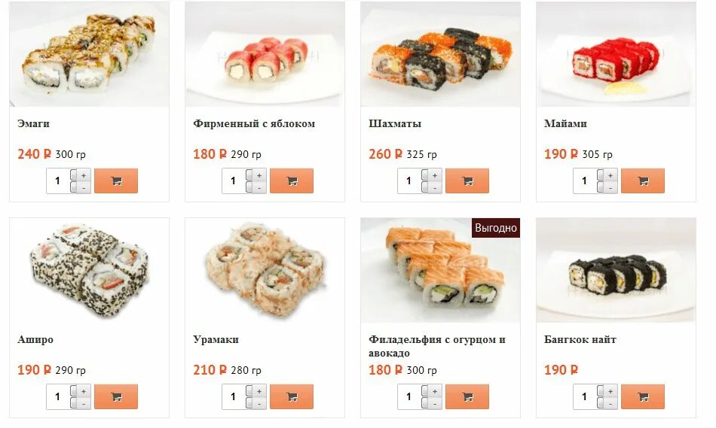Open the Майами roll photo

point(616,54)
